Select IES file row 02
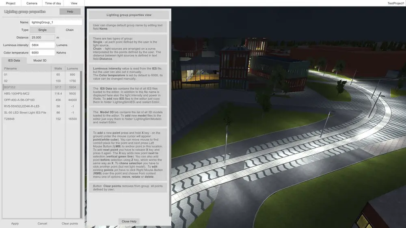 tap(41, 81)
